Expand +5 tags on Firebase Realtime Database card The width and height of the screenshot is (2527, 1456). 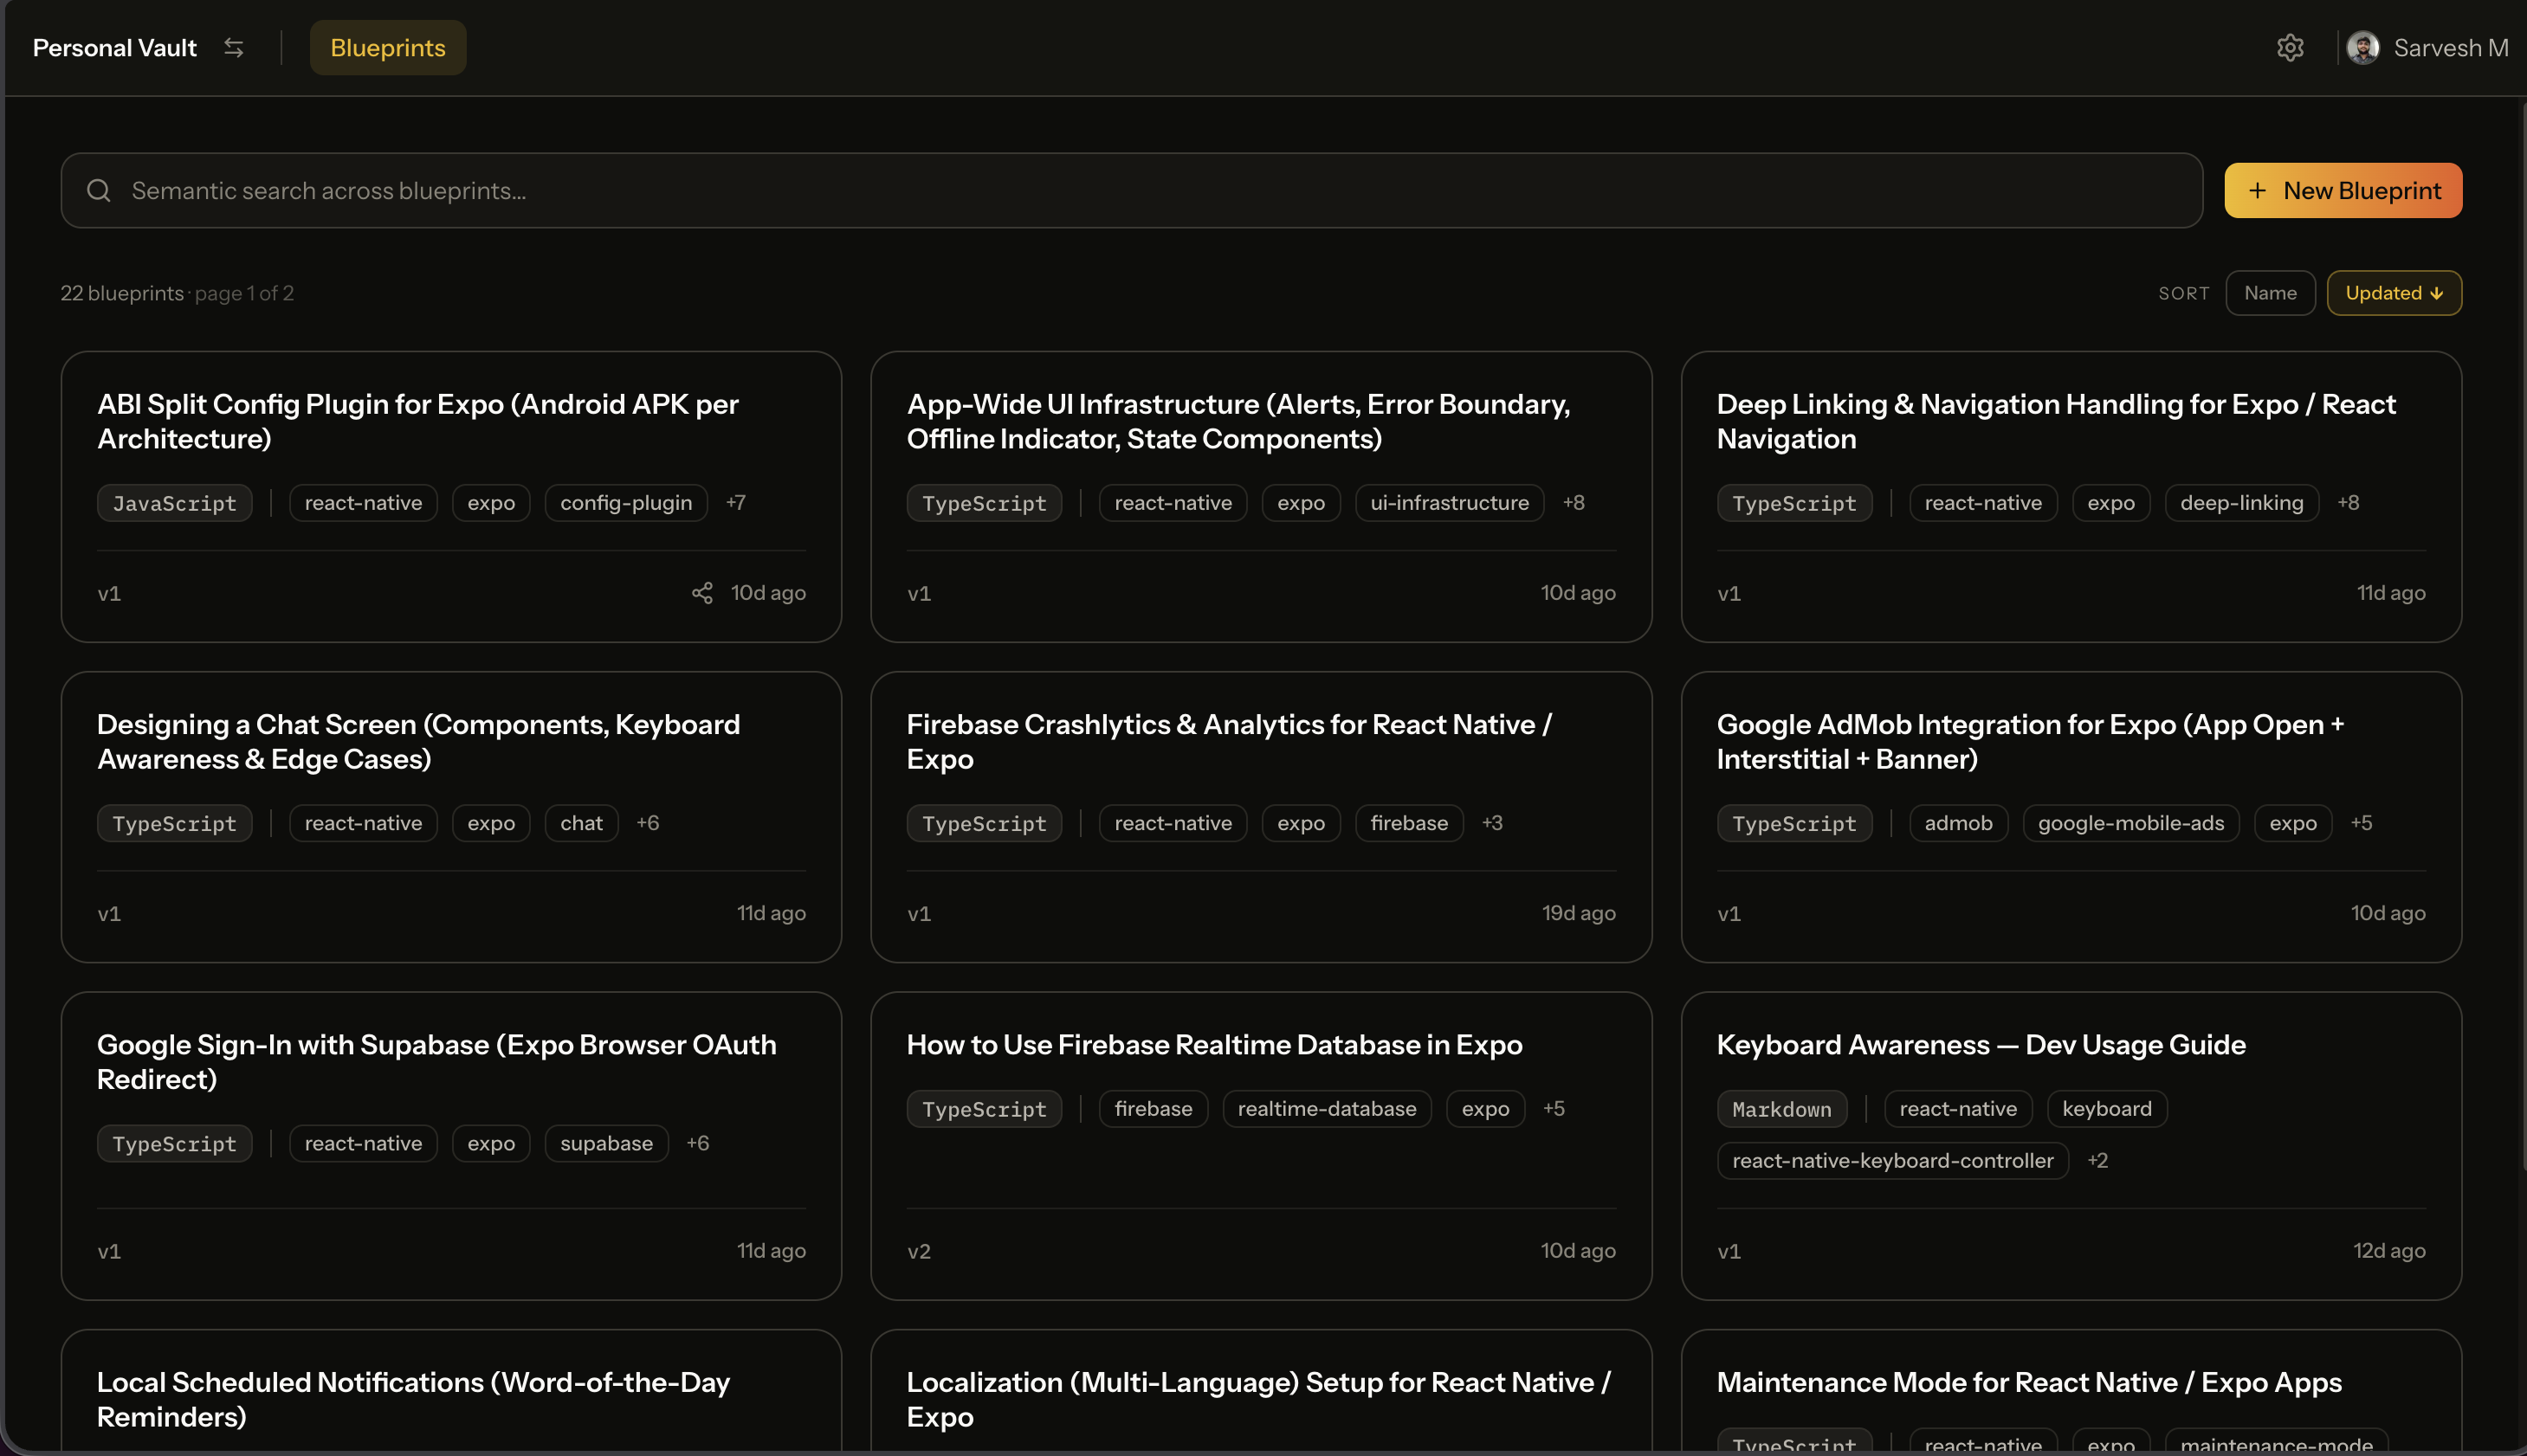1554,1108
